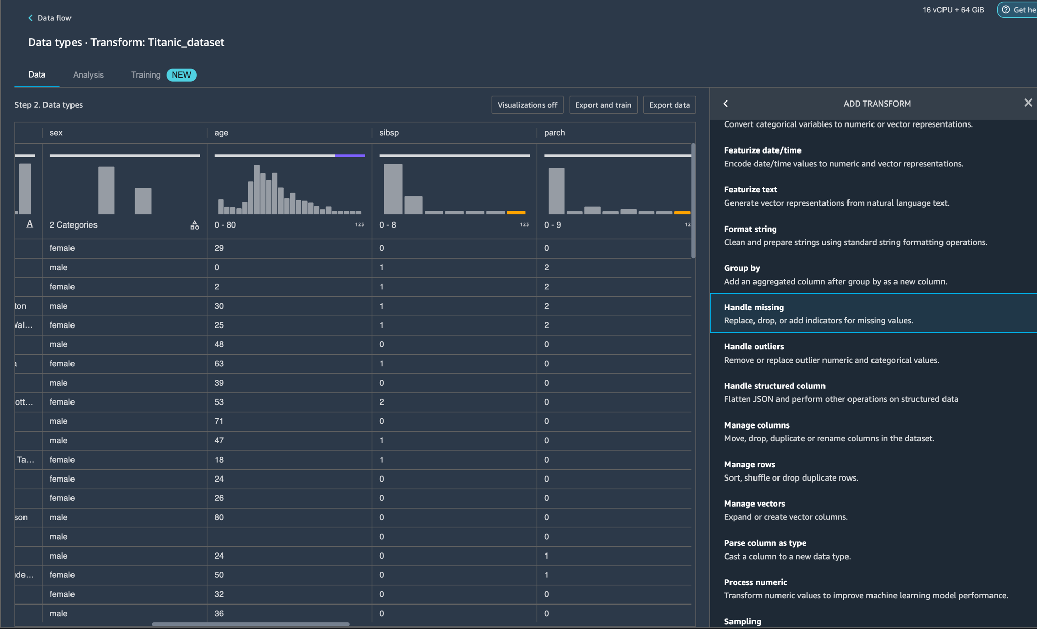This screenshot has height=629, width=1037.
Task: Click the numeric 123 type icon in age column
Action: 359,225
